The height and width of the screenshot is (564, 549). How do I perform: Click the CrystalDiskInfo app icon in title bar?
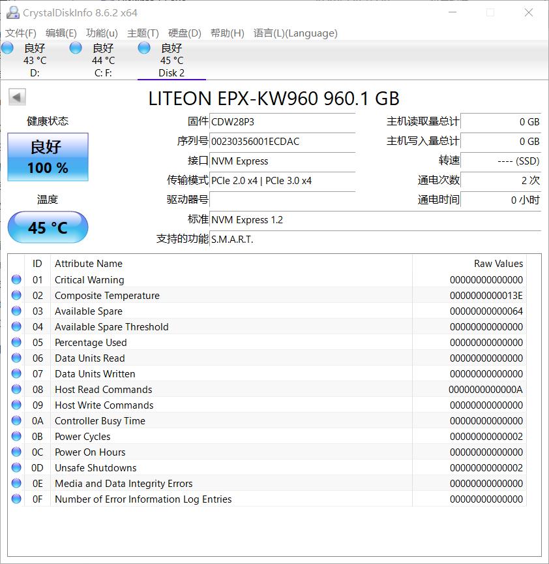click(x=13, y=12)
